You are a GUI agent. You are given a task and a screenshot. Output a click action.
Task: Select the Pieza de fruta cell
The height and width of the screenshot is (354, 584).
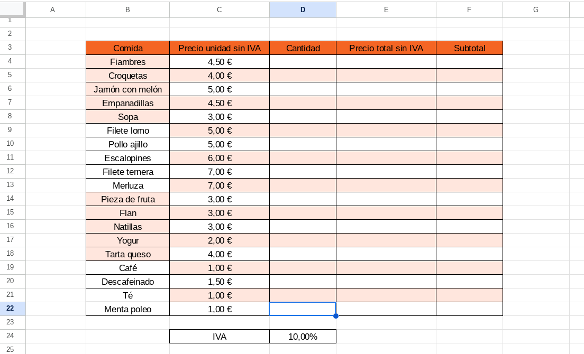(128, 199)
